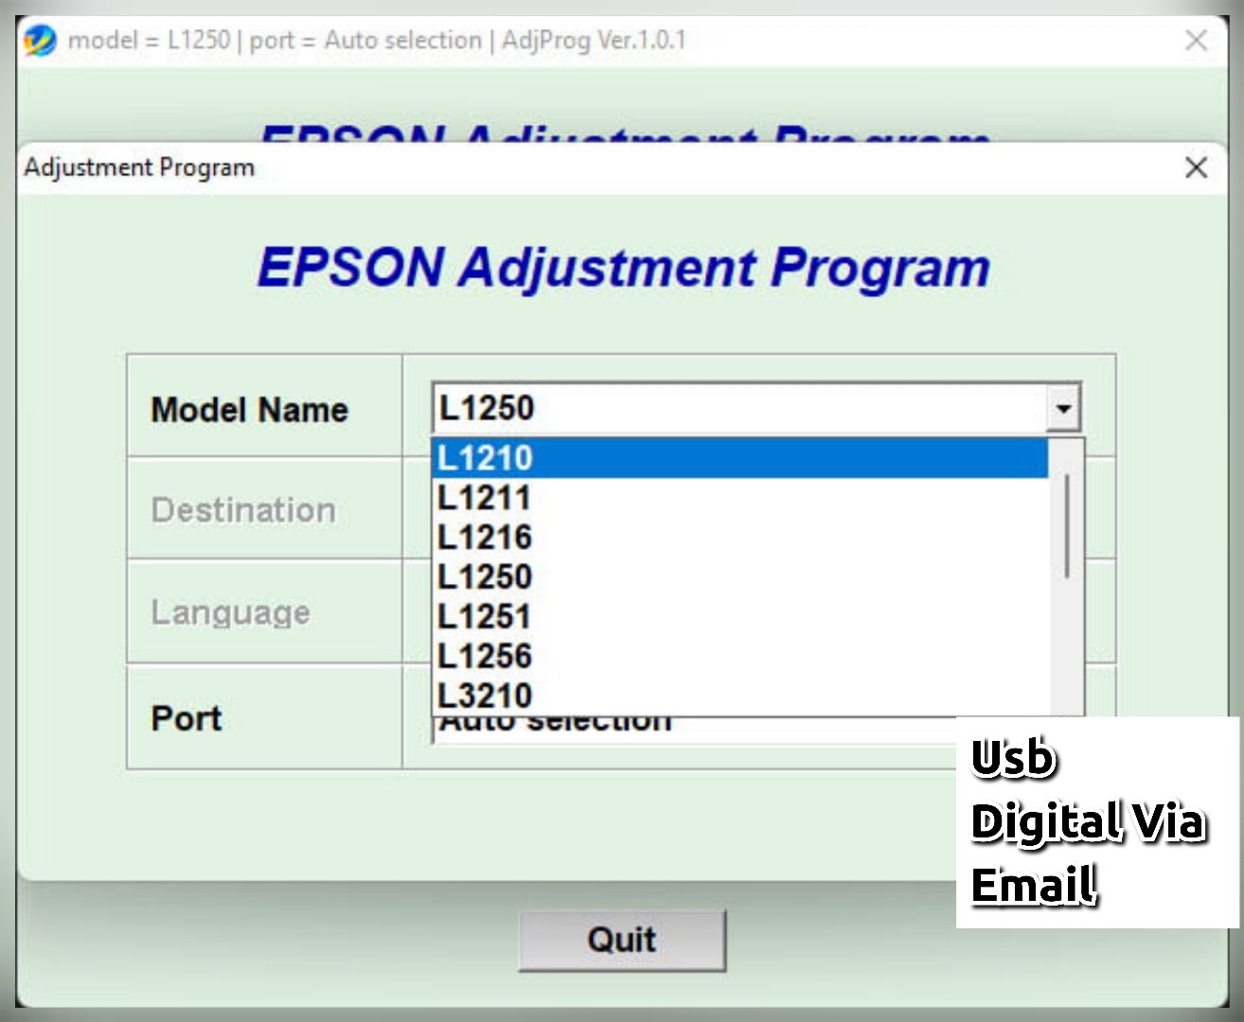The image size is (1244, 1022).
Task: Pick L3210 at the list bottom
Action: pyautogui.click(x=740, y=696)
